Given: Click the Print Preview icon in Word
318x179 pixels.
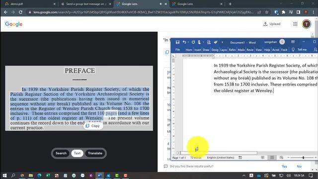Looking at the screenshot, I should pyautogui.click(x=209, y=42).
